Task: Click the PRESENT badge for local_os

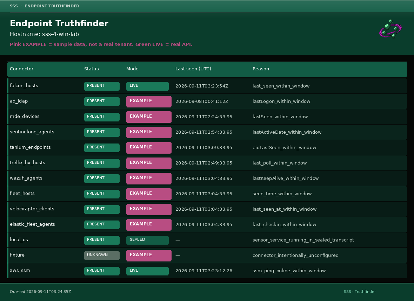Action: coord(102,240)
